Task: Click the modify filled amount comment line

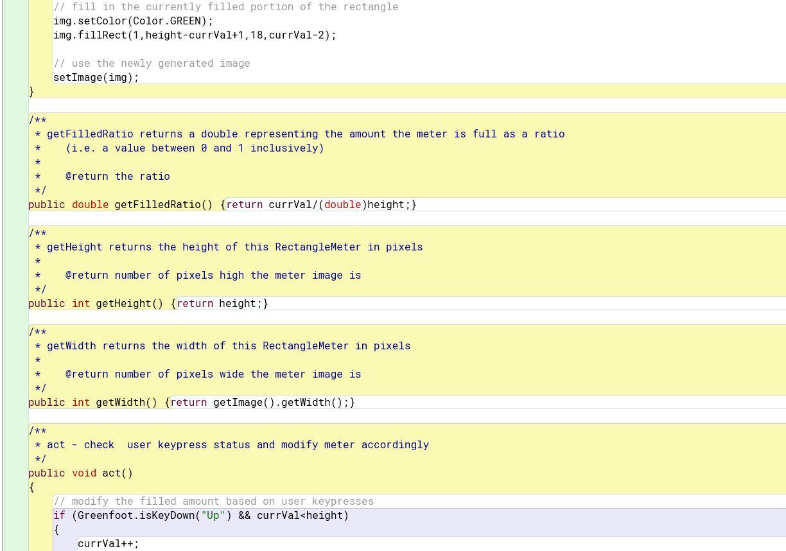Action: pyautogui.click(x=213, y=501)
